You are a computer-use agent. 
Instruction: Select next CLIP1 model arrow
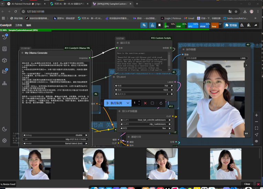pos(170,120)
